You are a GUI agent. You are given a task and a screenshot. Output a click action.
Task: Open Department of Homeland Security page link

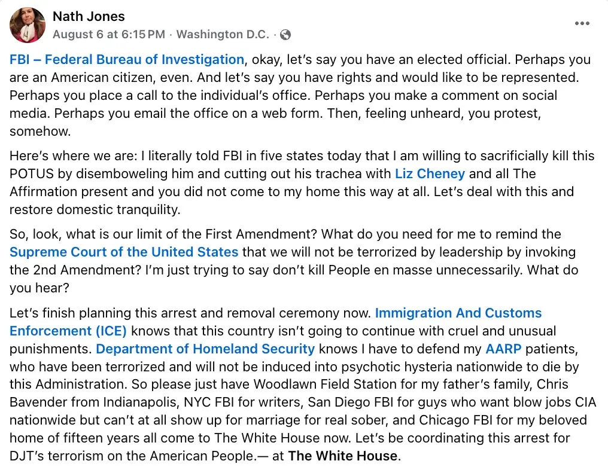[205, 349]
